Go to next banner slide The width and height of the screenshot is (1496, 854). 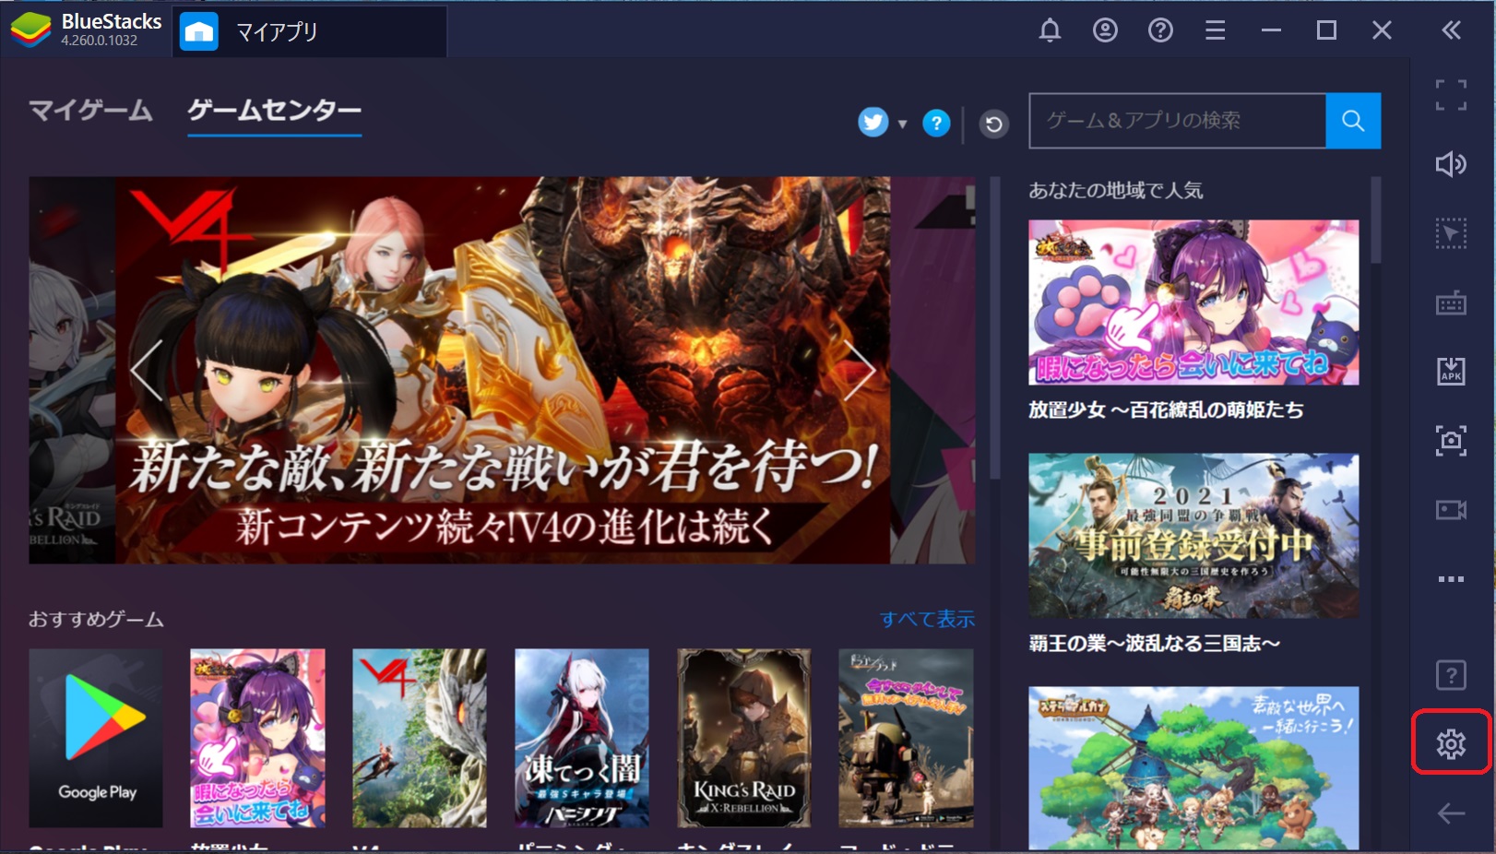(x=859, y=370)
